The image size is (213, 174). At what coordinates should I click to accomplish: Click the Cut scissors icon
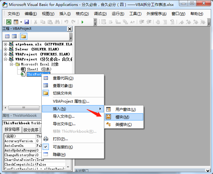[36, 22]
